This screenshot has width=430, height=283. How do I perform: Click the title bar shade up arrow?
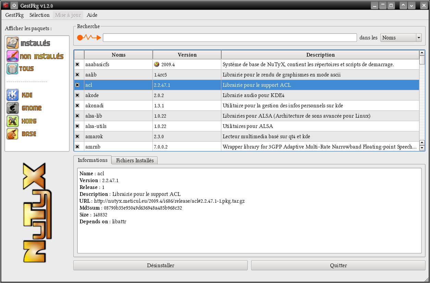(x=404, y=5)
